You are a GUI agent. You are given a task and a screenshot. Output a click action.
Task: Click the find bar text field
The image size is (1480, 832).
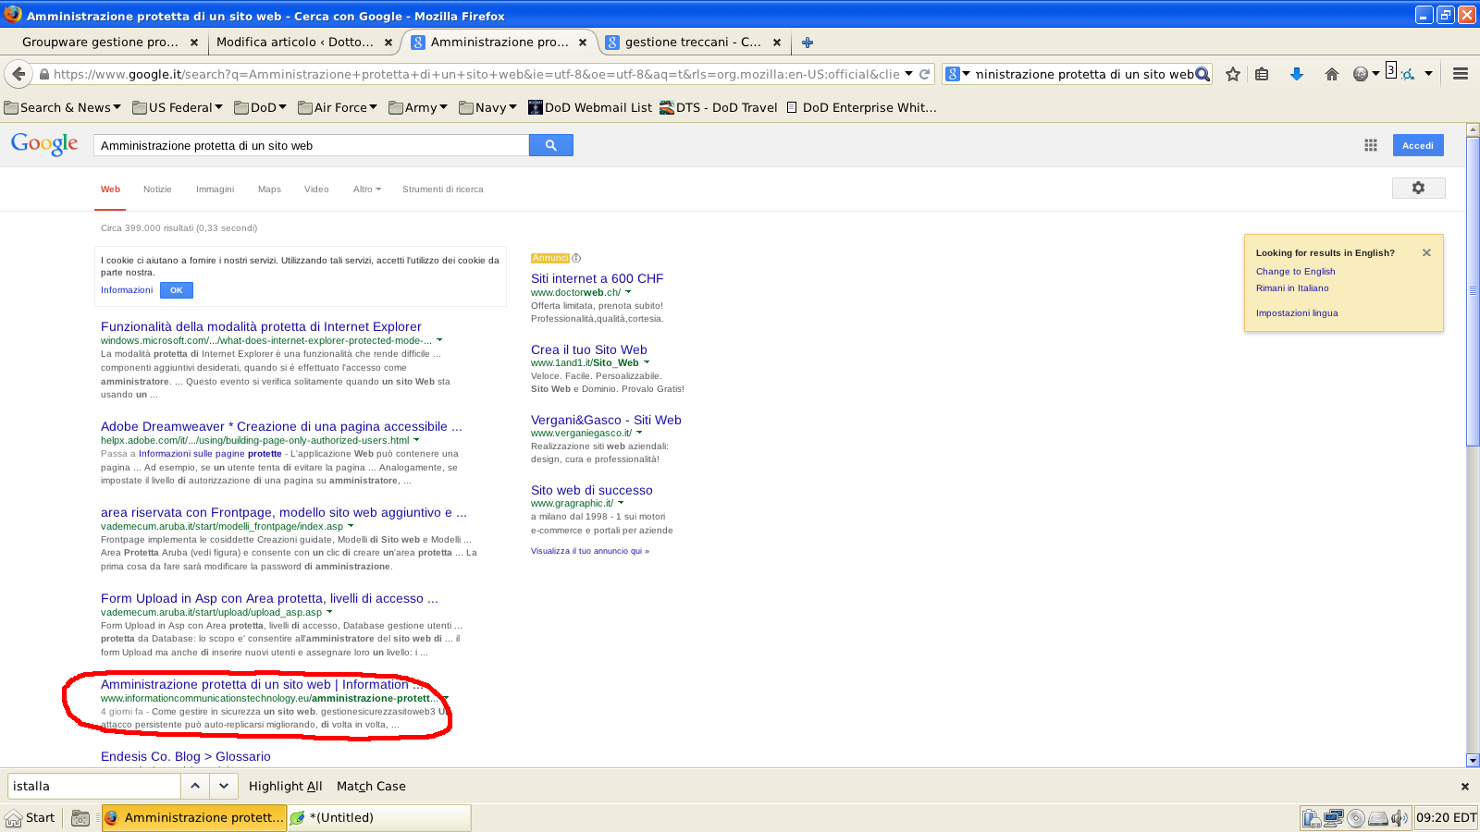pyautogui.click(x=93, y=786)
